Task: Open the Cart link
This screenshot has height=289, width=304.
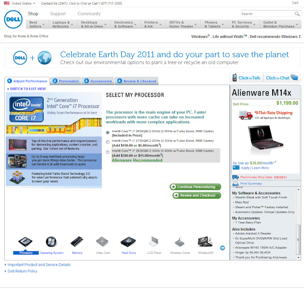Action: pyautogui.click(x=295, y=3)
